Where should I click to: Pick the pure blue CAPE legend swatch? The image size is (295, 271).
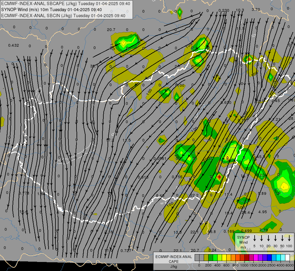pyautogui.click(x=269, y=257)
